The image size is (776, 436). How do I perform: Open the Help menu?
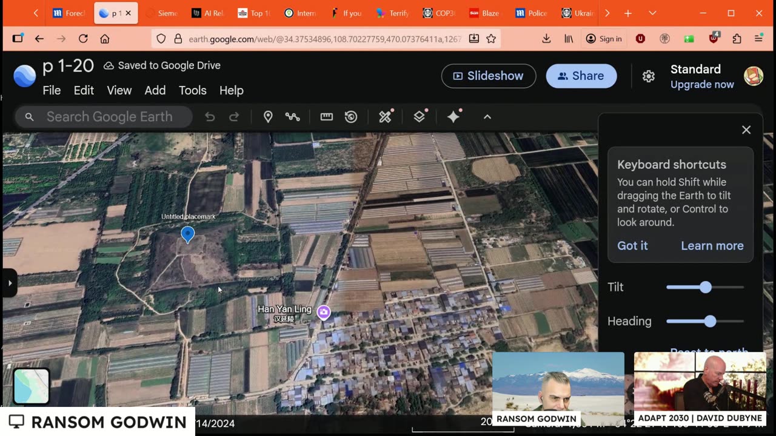coord(232,90)
